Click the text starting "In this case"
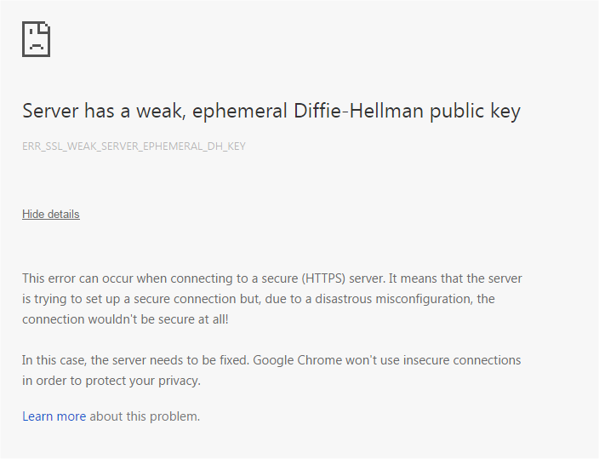Image resolution: width=599 pixels, height=459 pixels. pyautogui.click(x=271, y=370)
